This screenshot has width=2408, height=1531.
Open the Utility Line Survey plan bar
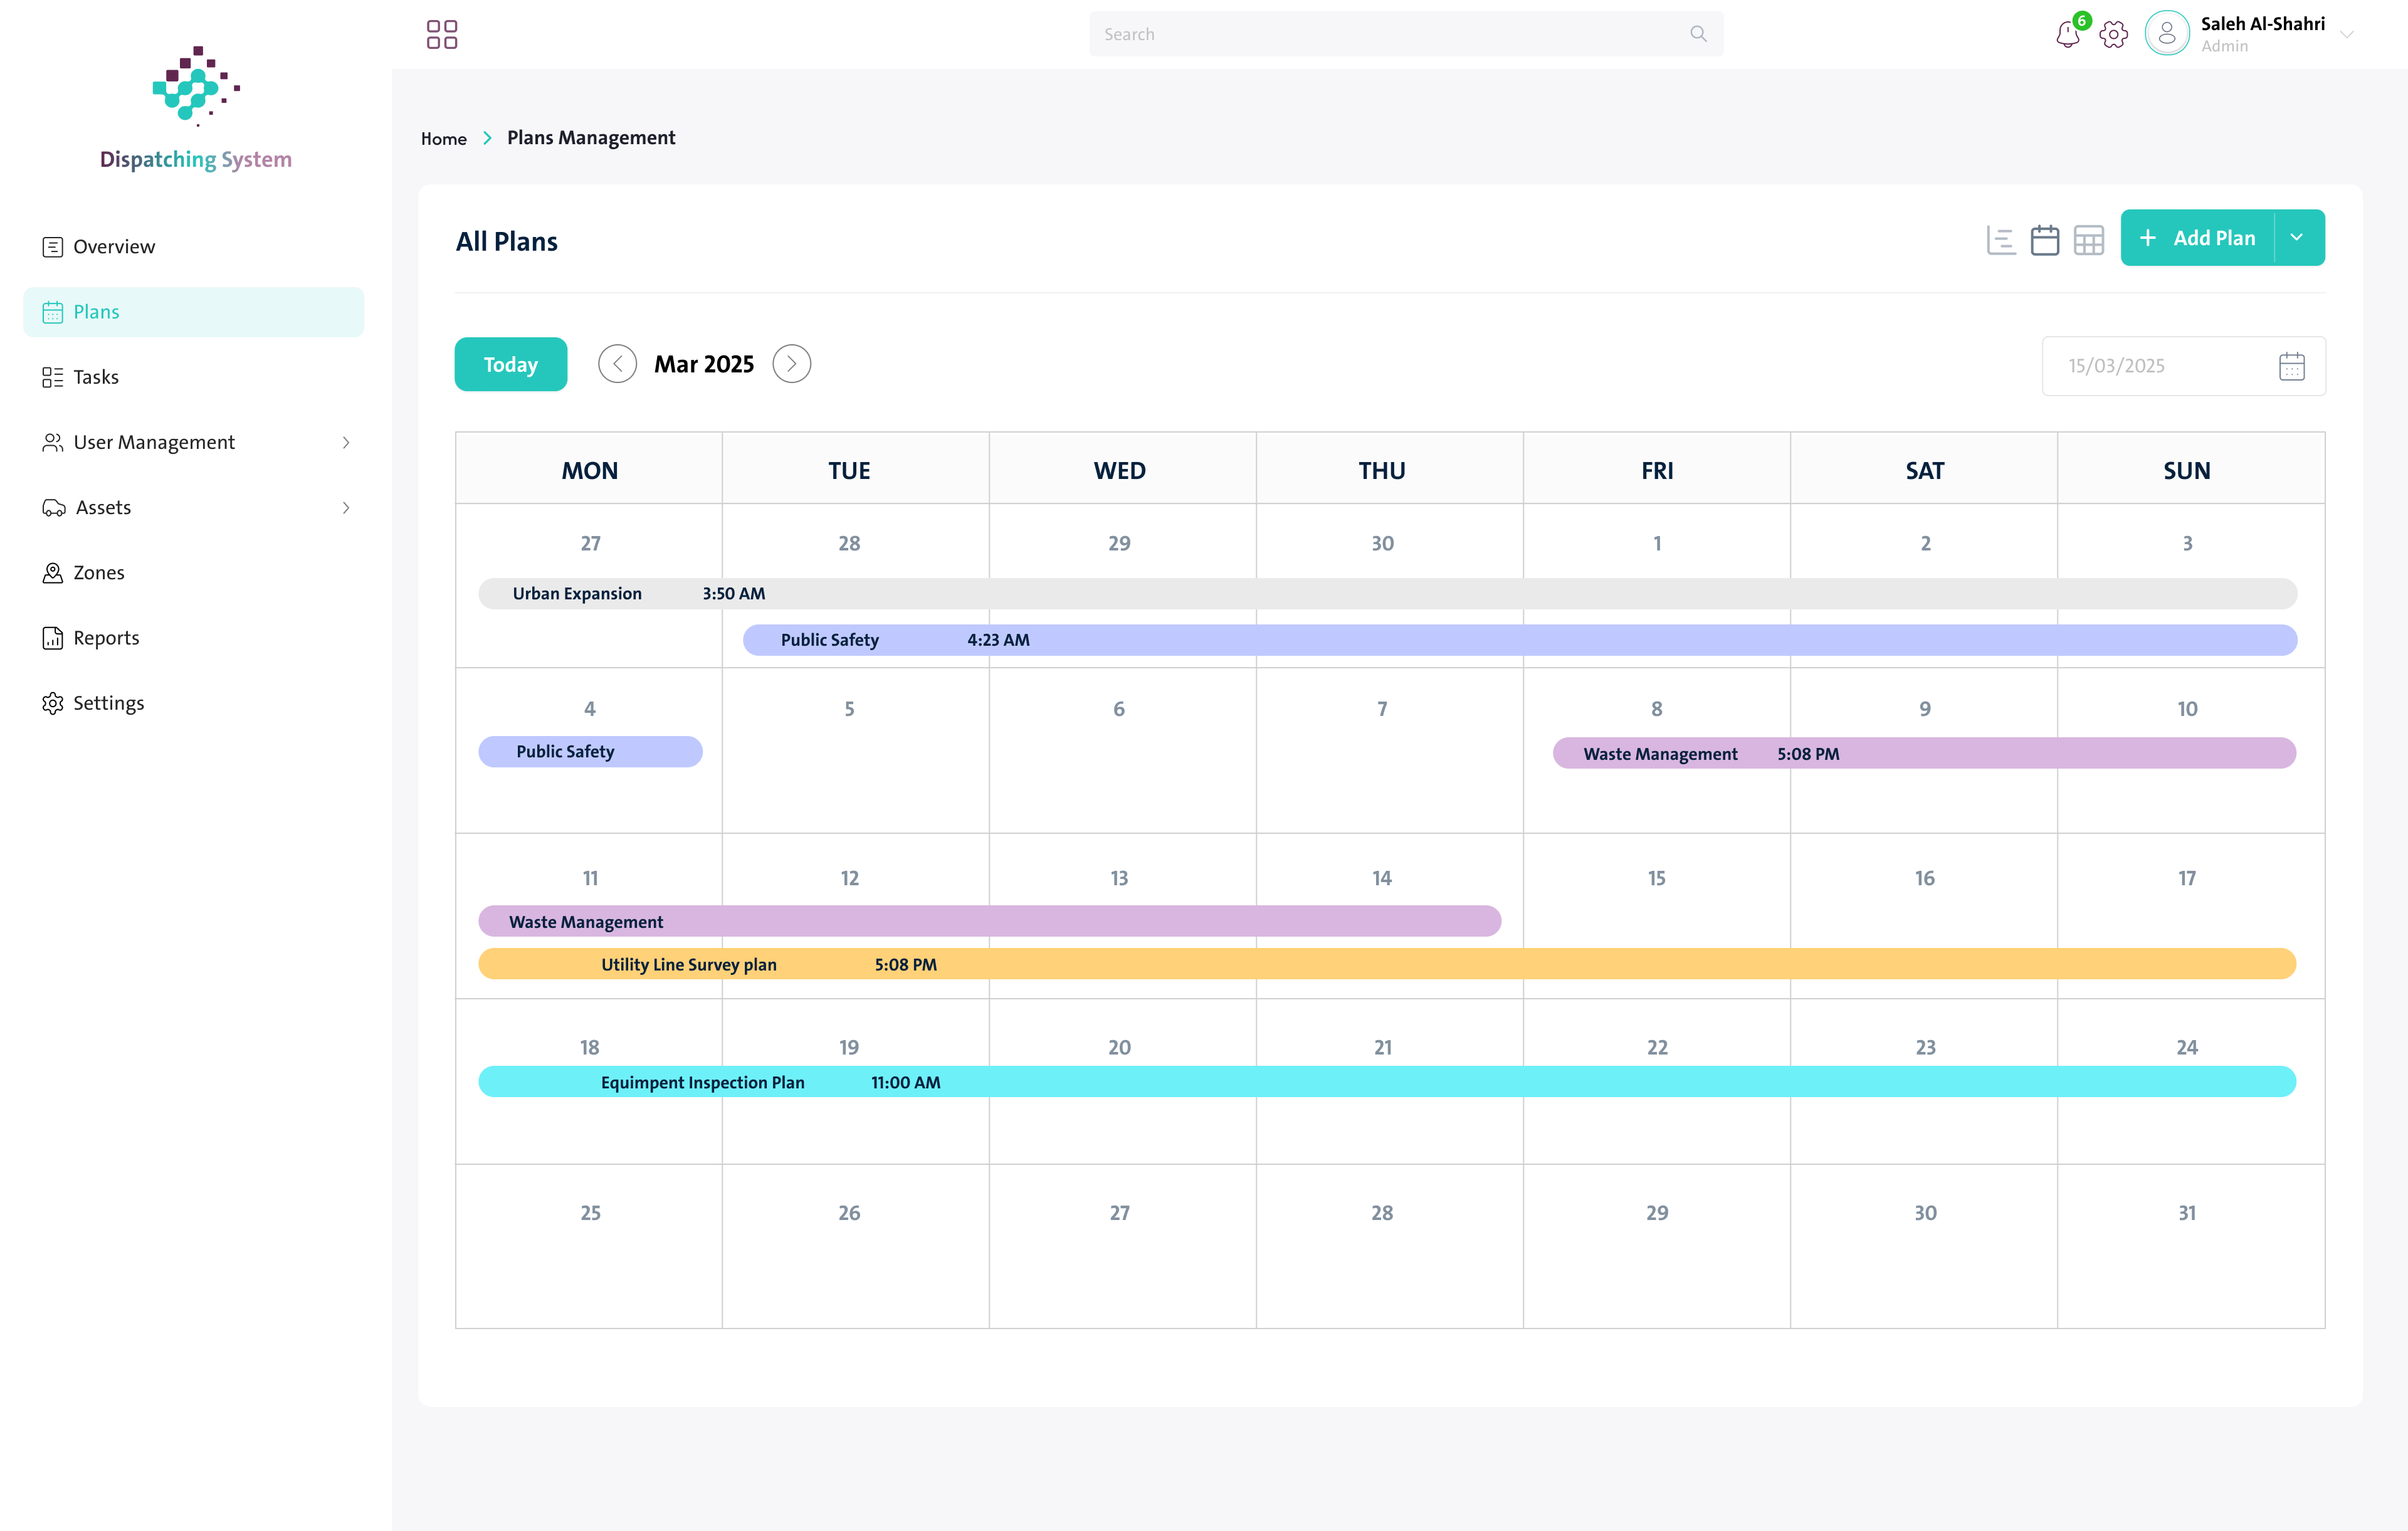click(x=1387, y=964)
